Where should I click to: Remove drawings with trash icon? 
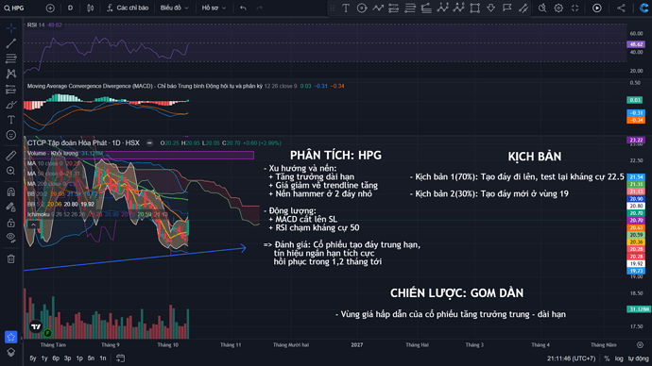[x=11, y=259]
